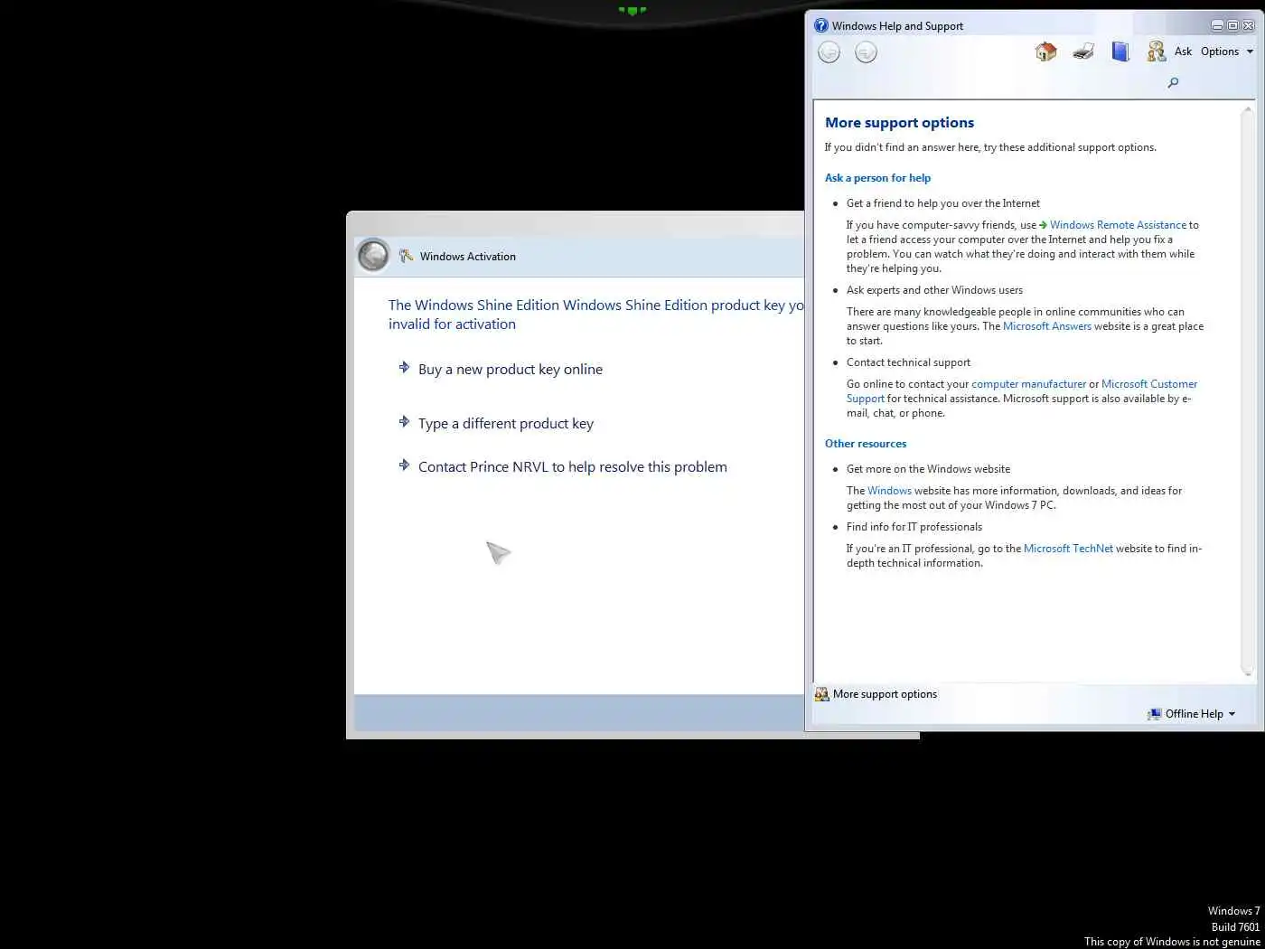Click the Ask people icon in Help toolbar

coord(1156,52)
